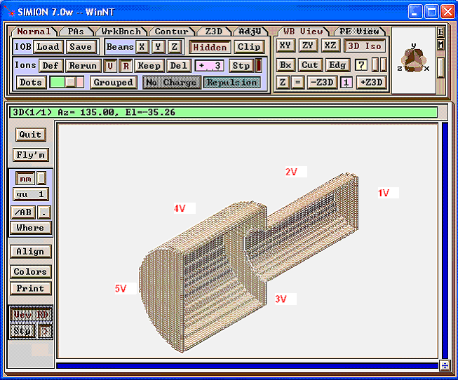Image resolution: width=458 pixels, height=380 pixels.
Task: Switch to the Normal tab
Action: (x=33, y=32)
